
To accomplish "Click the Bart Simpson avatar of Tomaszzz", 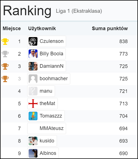I will coord(33,116).
